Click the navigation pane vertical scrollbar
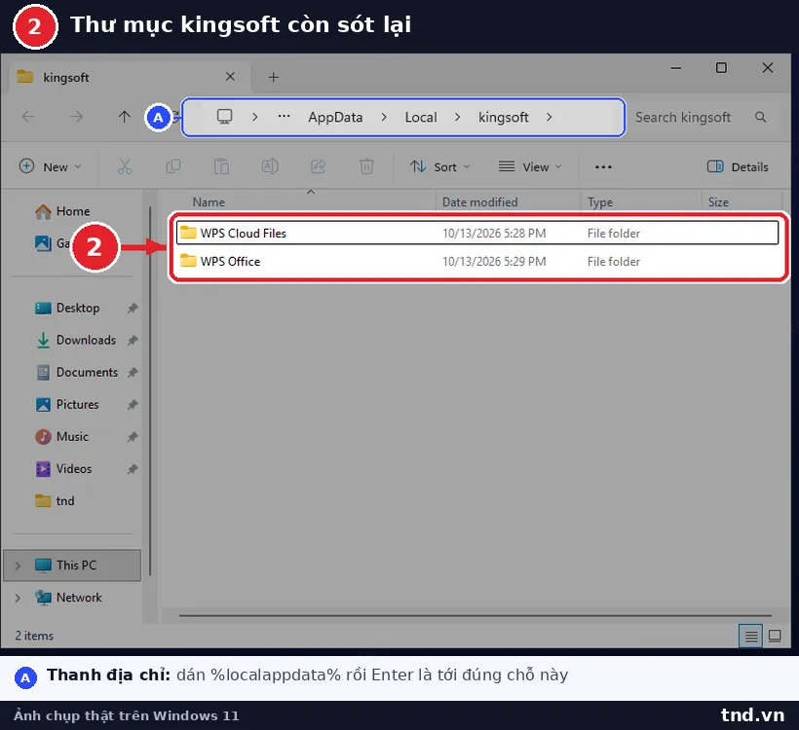Image resolution: width=799 pixels, height=730 pixels. tap(150, 390)
